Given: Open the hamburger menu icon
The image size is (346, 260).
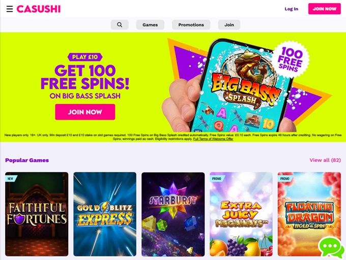Looking at the screenshot, I should 10,9.
